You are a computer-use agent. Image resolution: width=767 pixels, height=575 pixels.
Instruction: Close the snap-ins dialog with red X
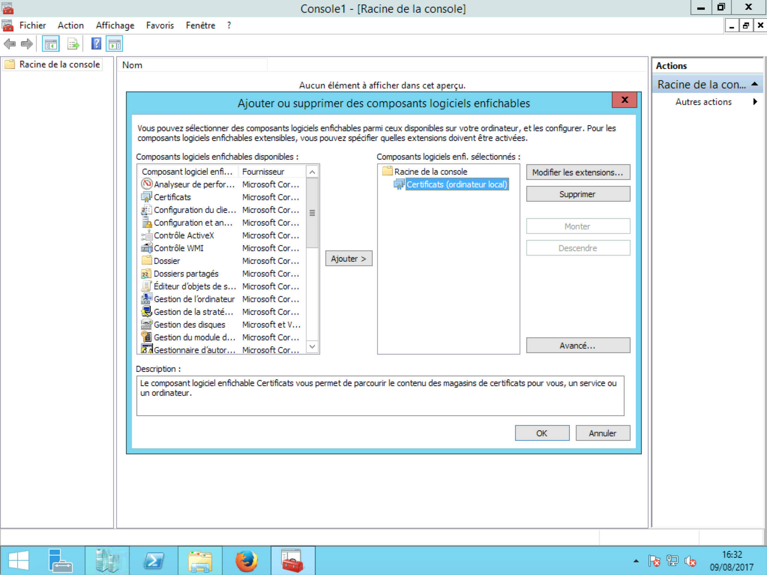tap(625, 100)
